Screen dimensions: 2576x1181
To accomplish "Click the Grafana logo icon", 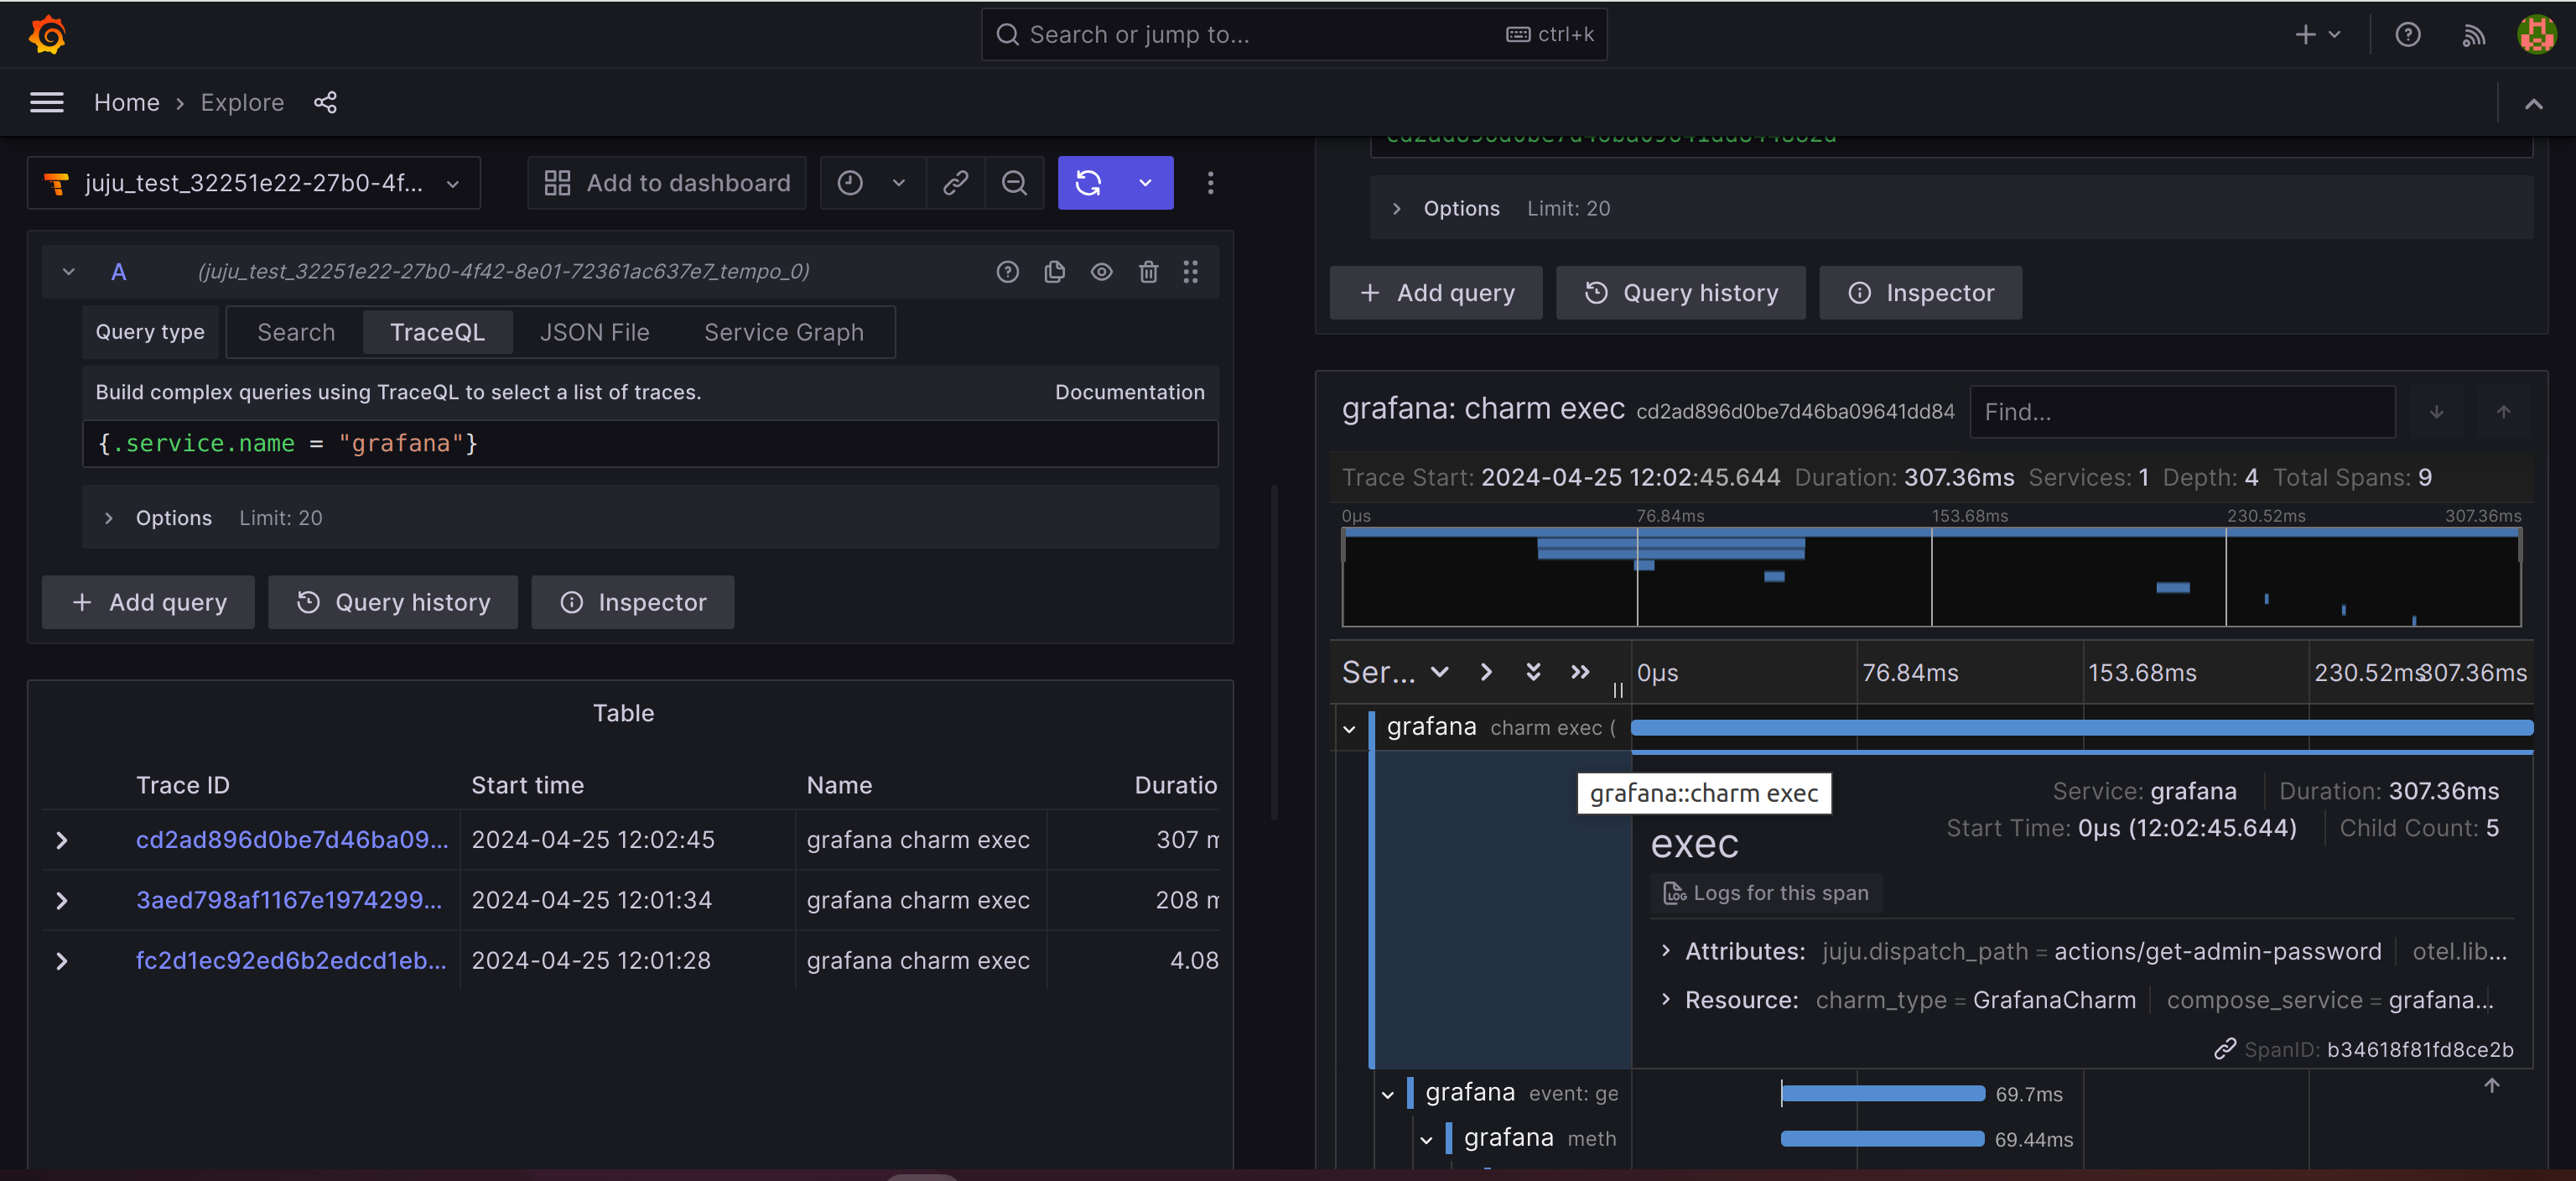I will click(x=47, y=35).
